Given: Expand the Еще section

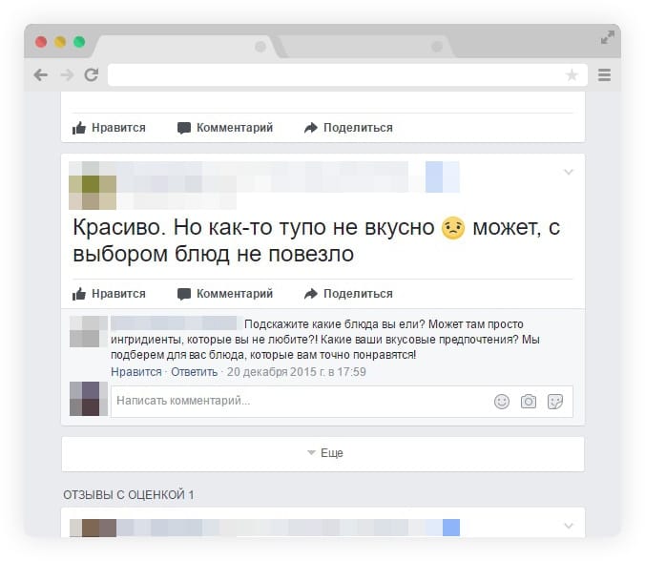Looking at the screenshot, I should pyautogui.click(x=323, y=453).
